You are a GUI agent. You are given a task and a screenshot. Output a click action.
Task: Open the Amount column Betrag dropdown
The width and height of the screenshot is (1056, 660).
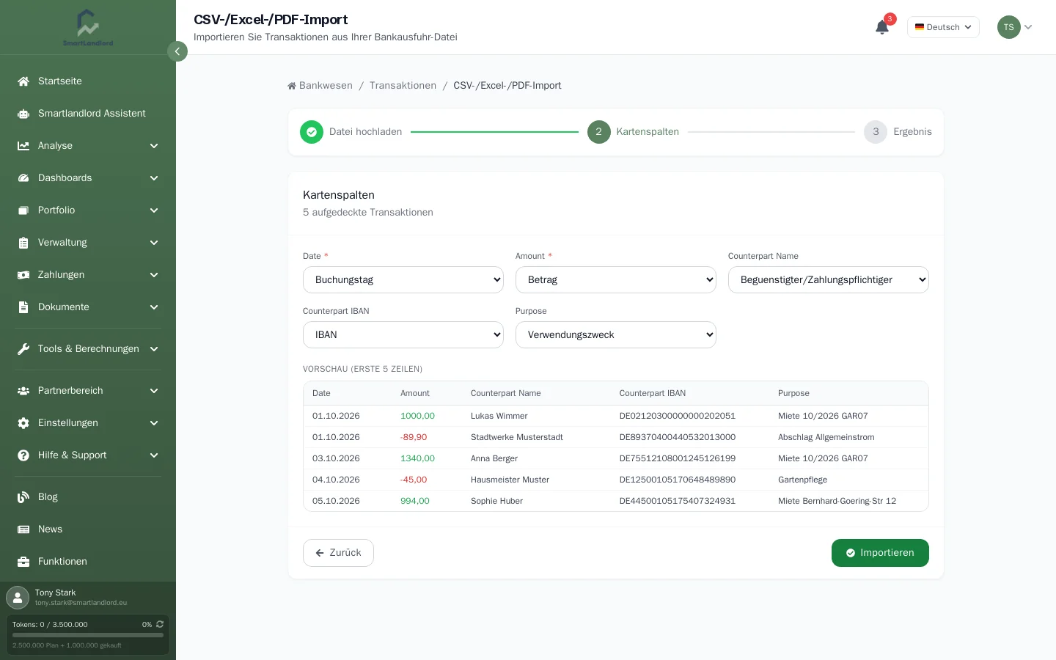coord(616,279)
